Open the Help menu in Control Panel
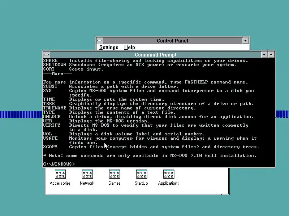289x216 pixels. 130,48
